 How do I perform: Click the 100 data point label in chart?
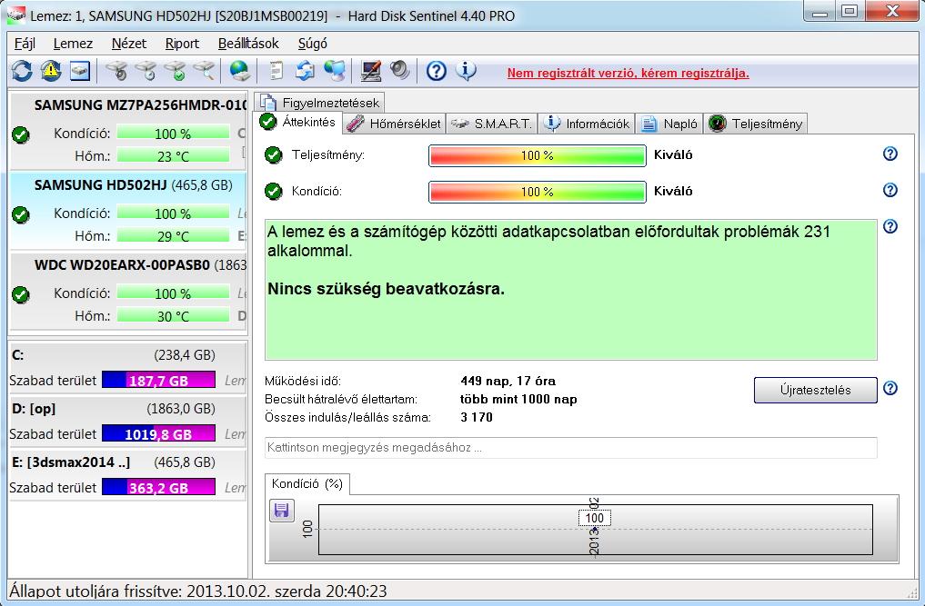point(594,518)
